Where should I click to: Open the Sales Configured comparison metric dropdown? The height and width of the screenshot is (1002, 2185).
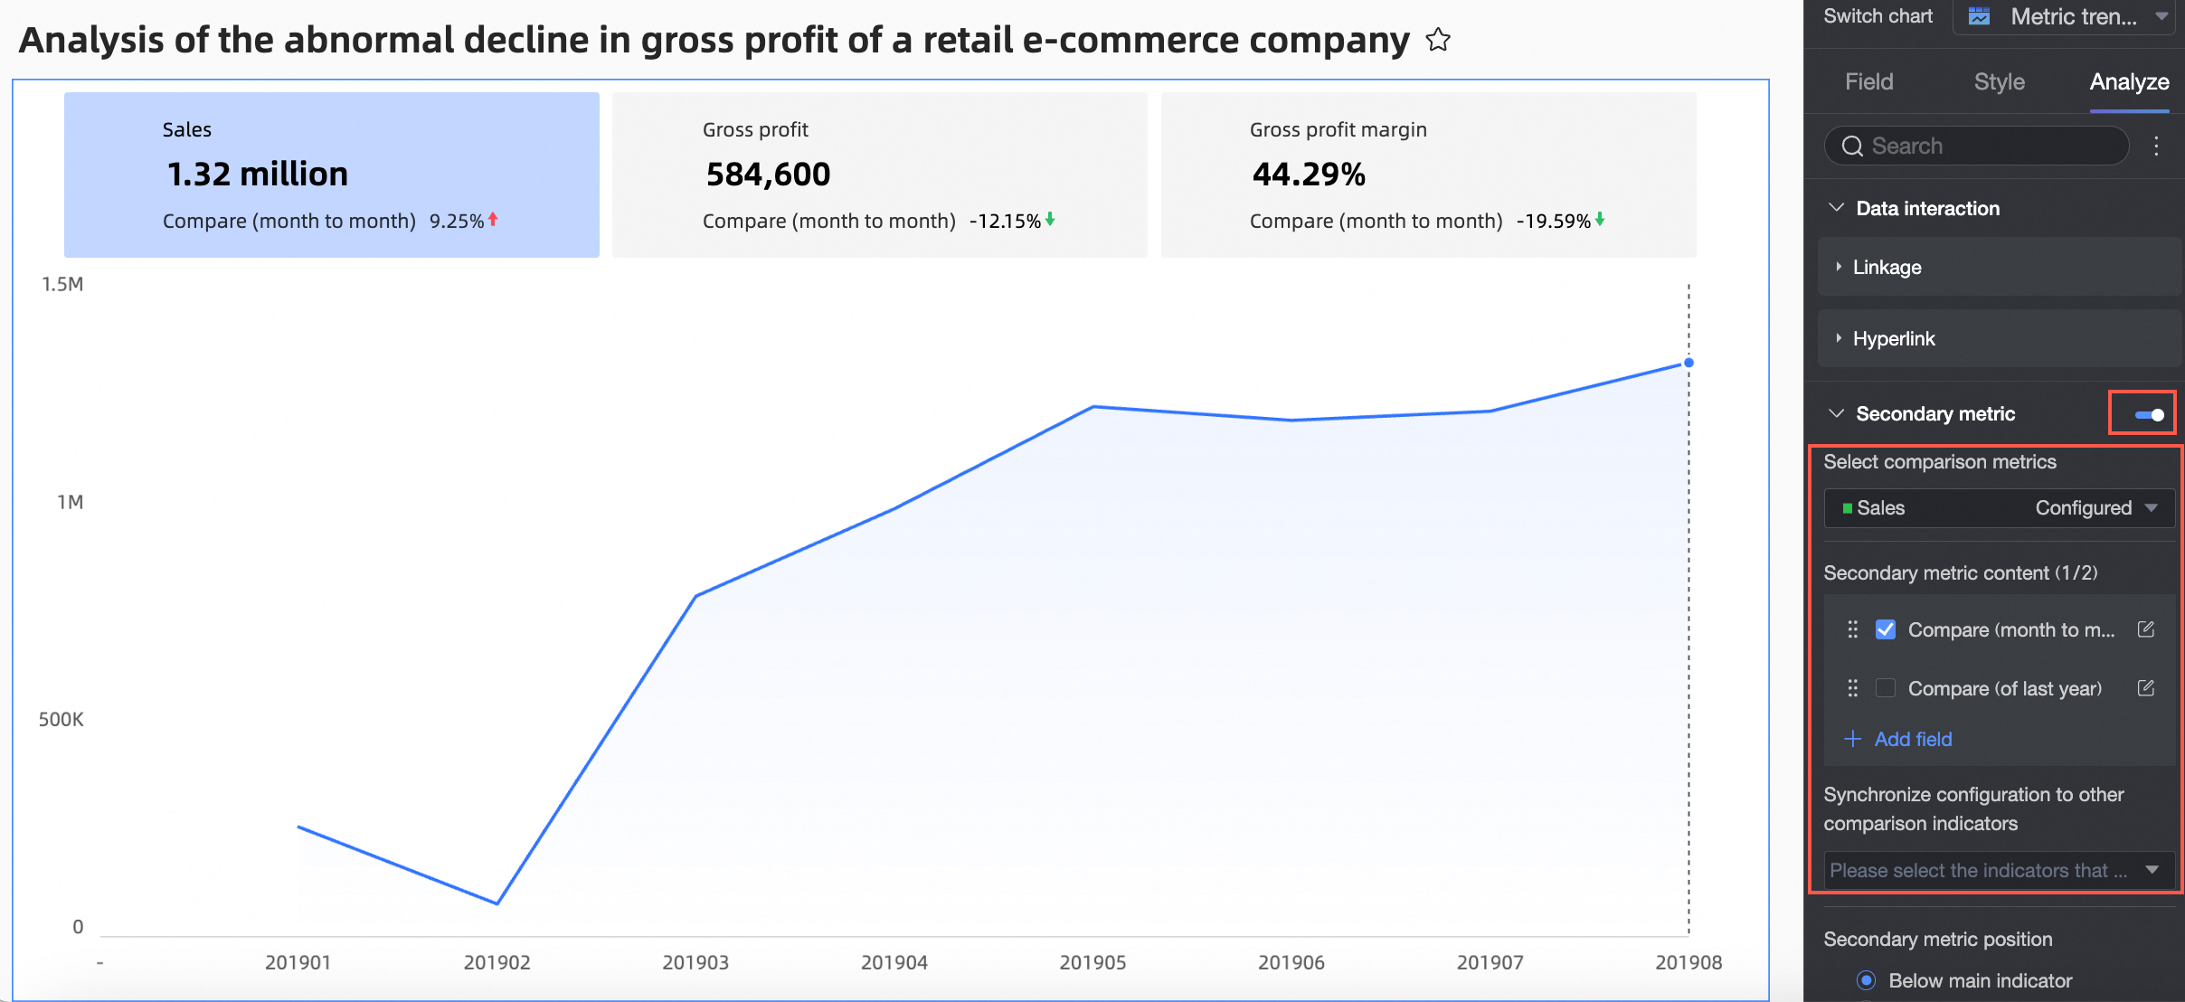click(1999, 508)
